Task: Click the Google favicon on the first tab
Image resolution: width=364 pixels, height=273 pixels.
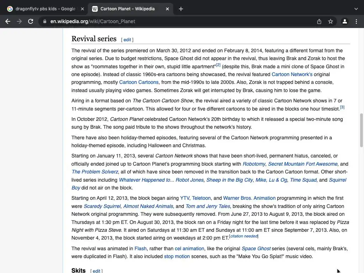Action: 10,9
